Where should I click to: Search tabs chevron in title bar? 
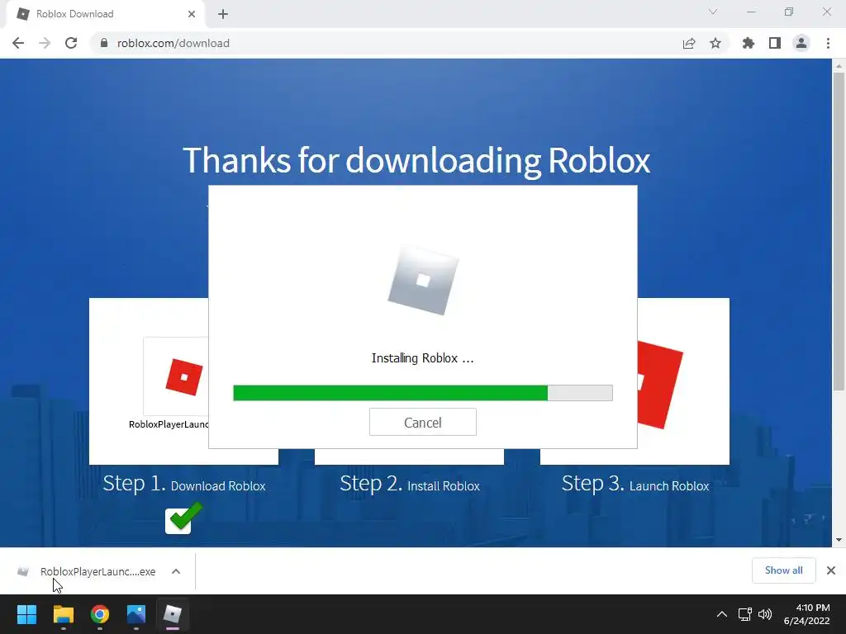coord(713,12)
